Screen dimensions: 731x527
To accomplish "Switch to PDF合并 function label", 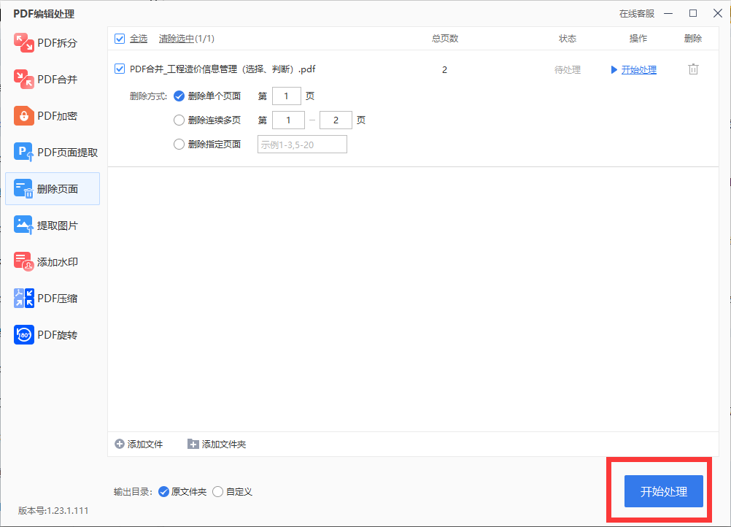I will coord(58,80).
